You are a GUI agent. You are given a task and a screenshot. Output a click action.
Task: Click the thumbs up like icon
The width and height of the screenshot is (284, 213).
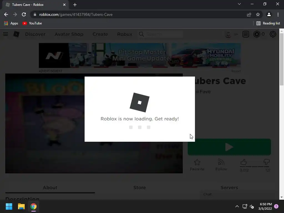(x=244, y=162)
